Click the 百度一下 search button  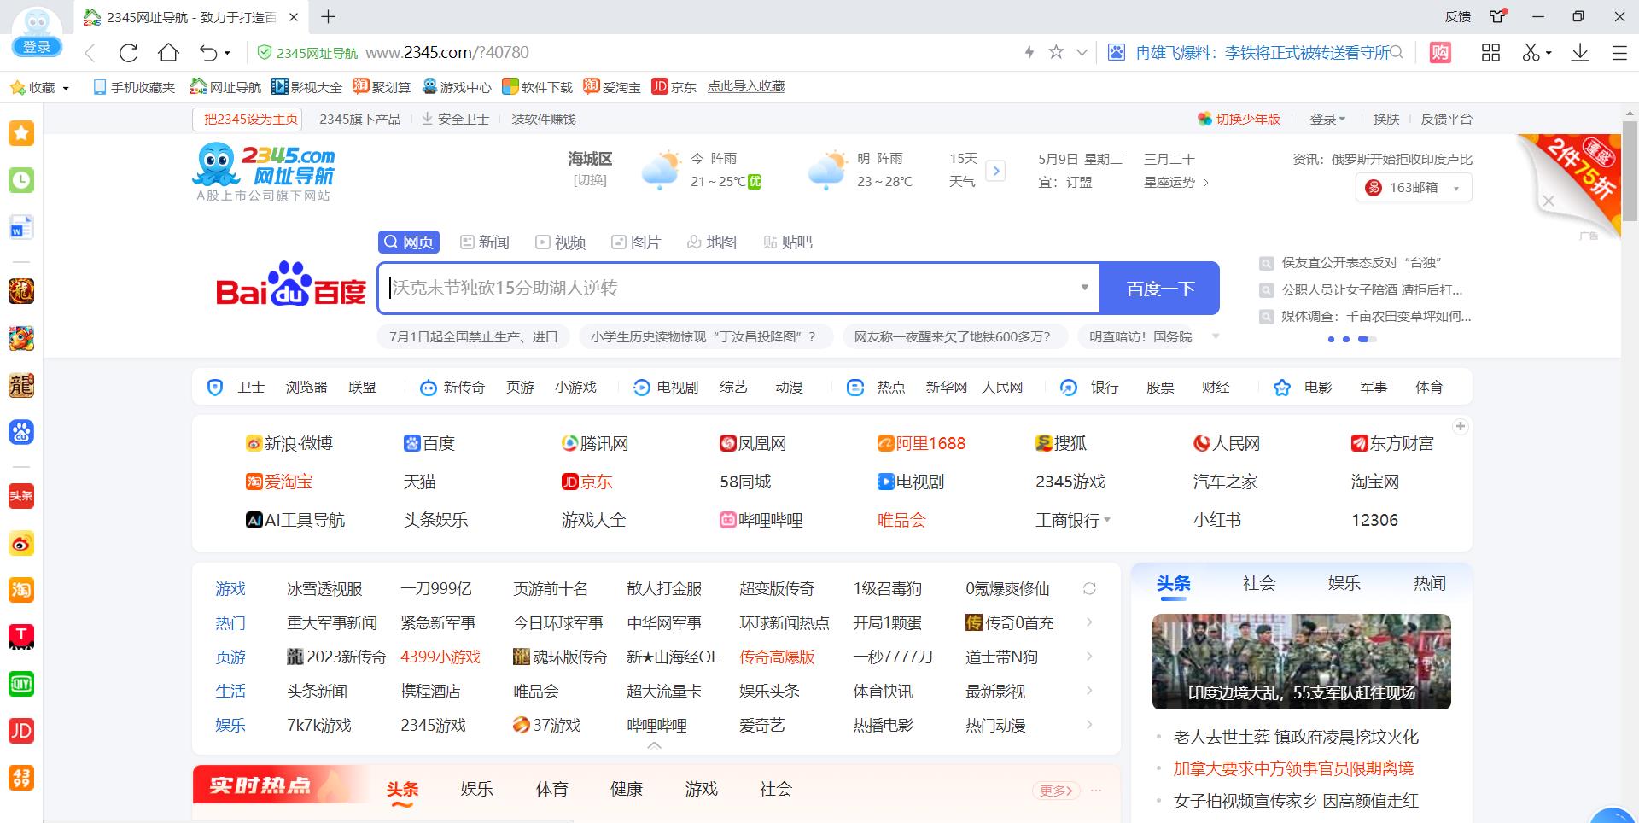1160,288
